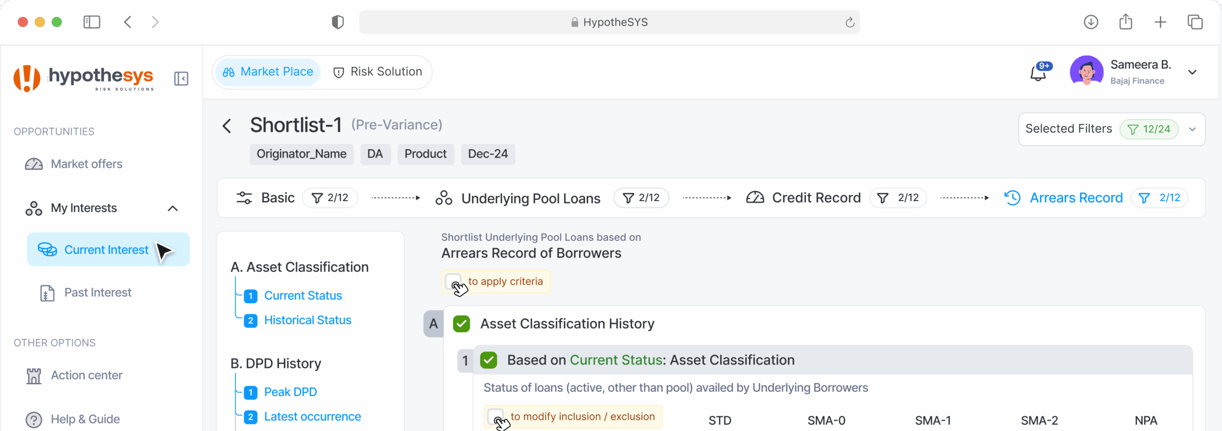Toggle the Based on Current Status checkbox
The width and height of the screenshot is (1222, 431).
pyautogui.click(x=488, y=360)
